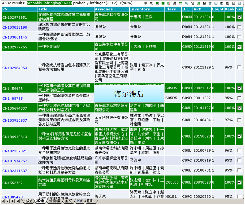Open patent link CN103910937

(15, 121)
